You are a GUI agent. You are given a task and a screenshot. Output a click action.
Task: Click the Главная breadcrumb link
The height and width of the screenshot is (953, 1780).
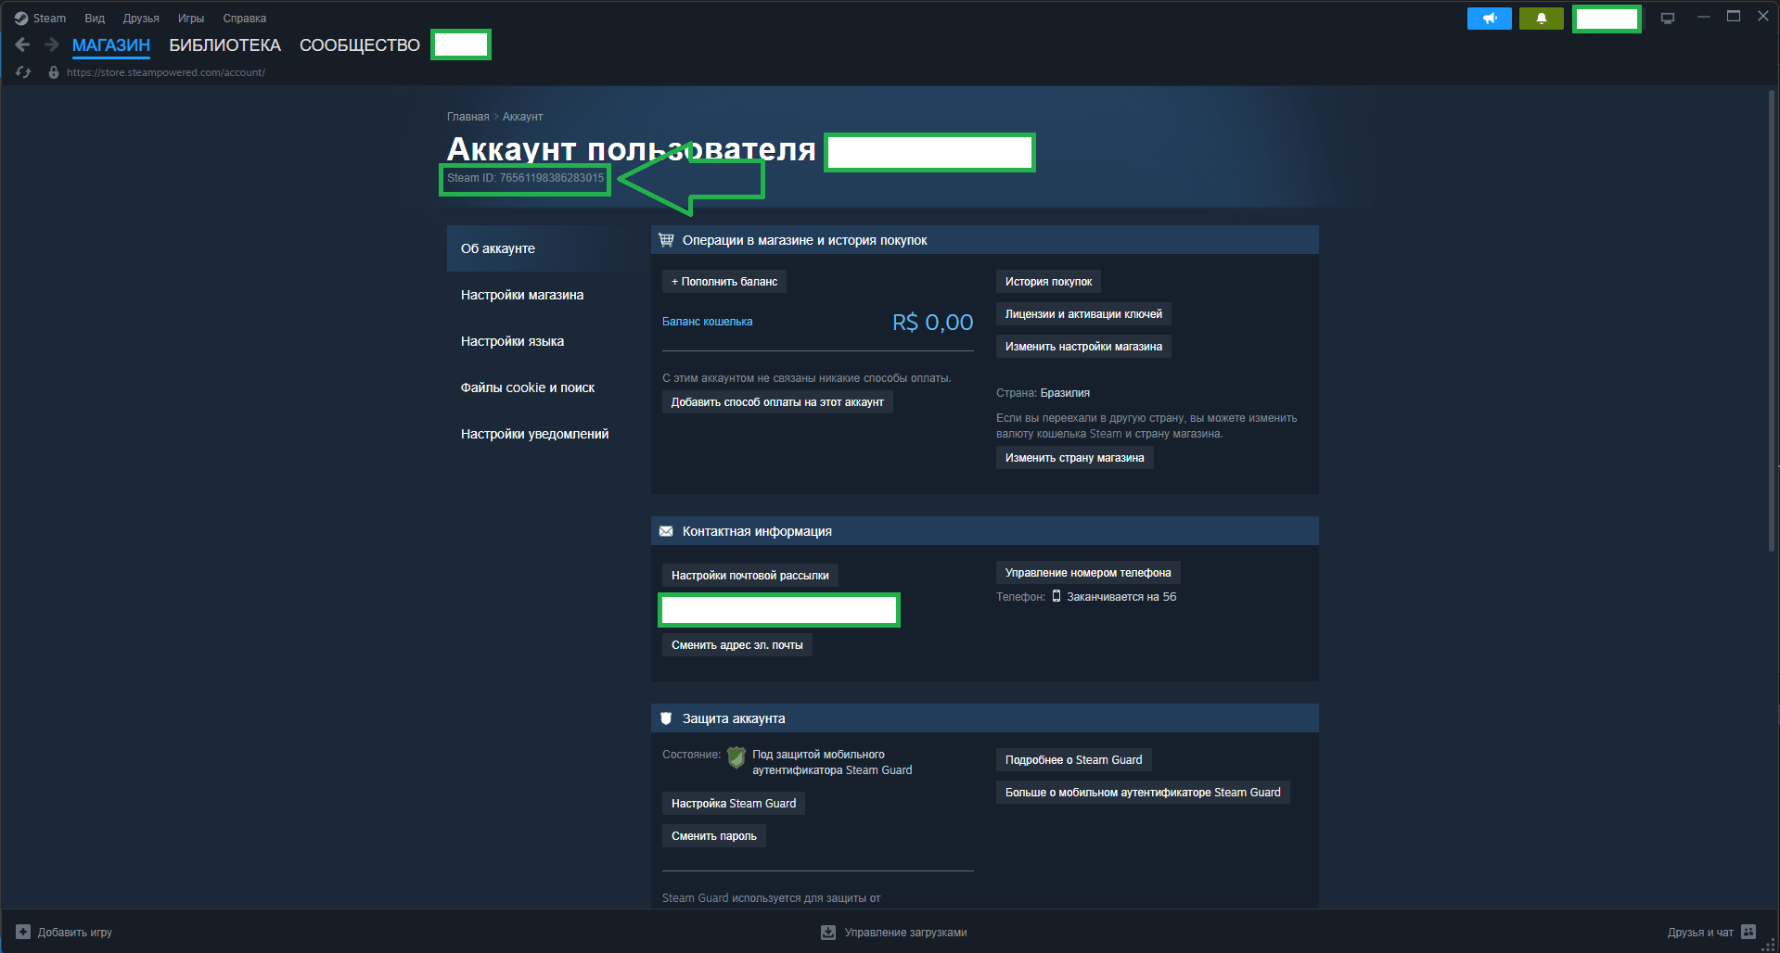coord(467,117)
